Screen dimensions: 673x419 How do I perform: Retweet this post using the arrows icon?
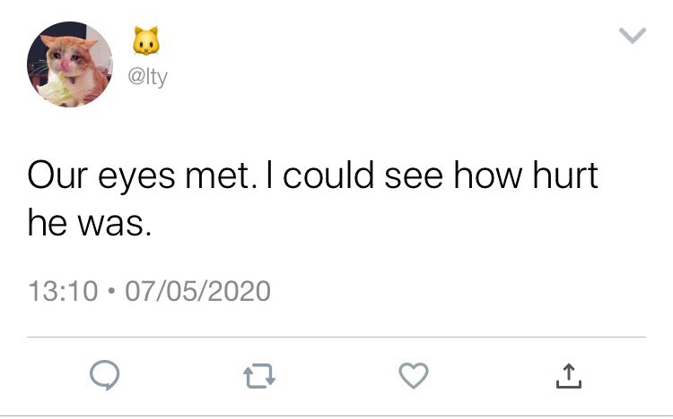pos(259,376)
